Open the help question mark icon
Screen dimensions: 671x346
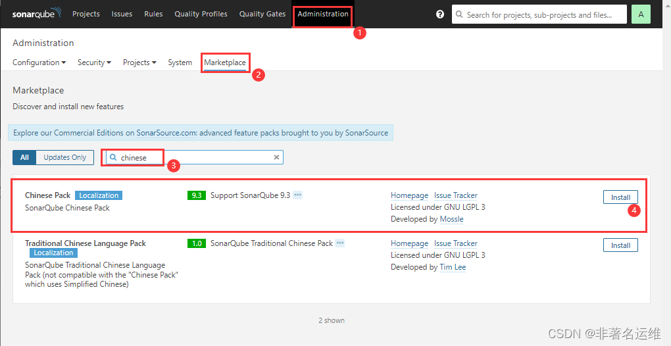[x=440, y=14]
